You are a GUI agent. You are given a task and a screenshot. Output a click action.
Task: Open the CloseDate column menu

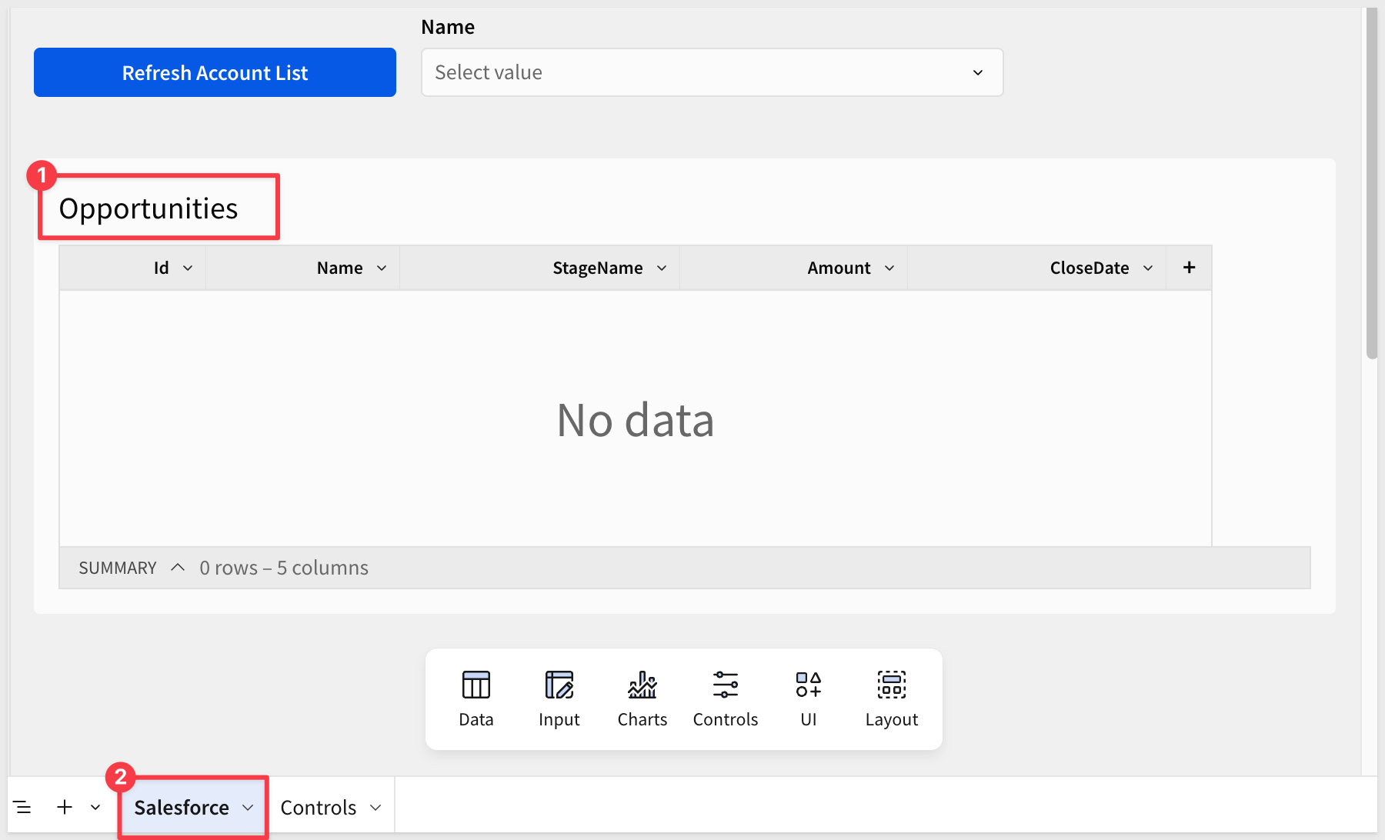coord(1148,268)
